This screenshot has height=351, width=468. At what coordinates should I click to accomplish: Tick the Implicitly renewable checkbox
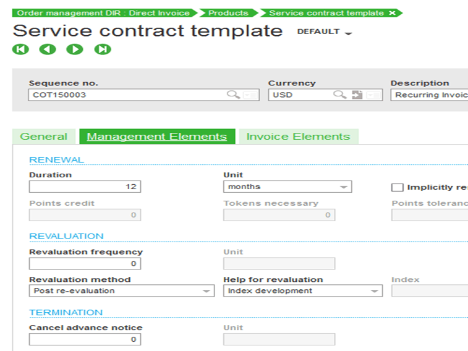point(398,187)
